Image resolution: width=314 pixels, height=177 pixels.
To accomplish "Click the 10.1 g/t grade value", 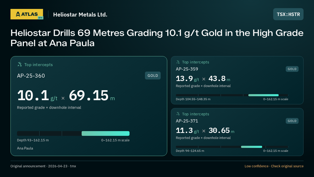I will point(37,95).
